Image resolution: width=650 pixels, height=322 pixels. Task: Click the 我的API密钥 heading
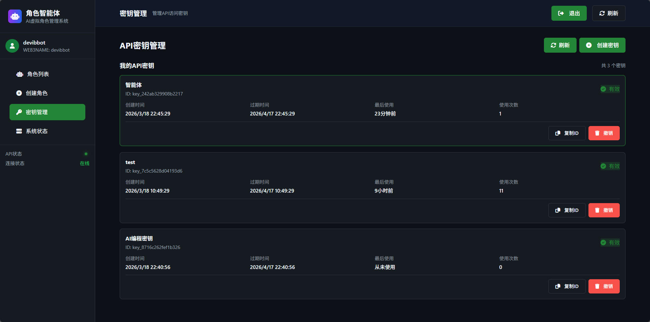pyautogui.click(x=137, y=66)
